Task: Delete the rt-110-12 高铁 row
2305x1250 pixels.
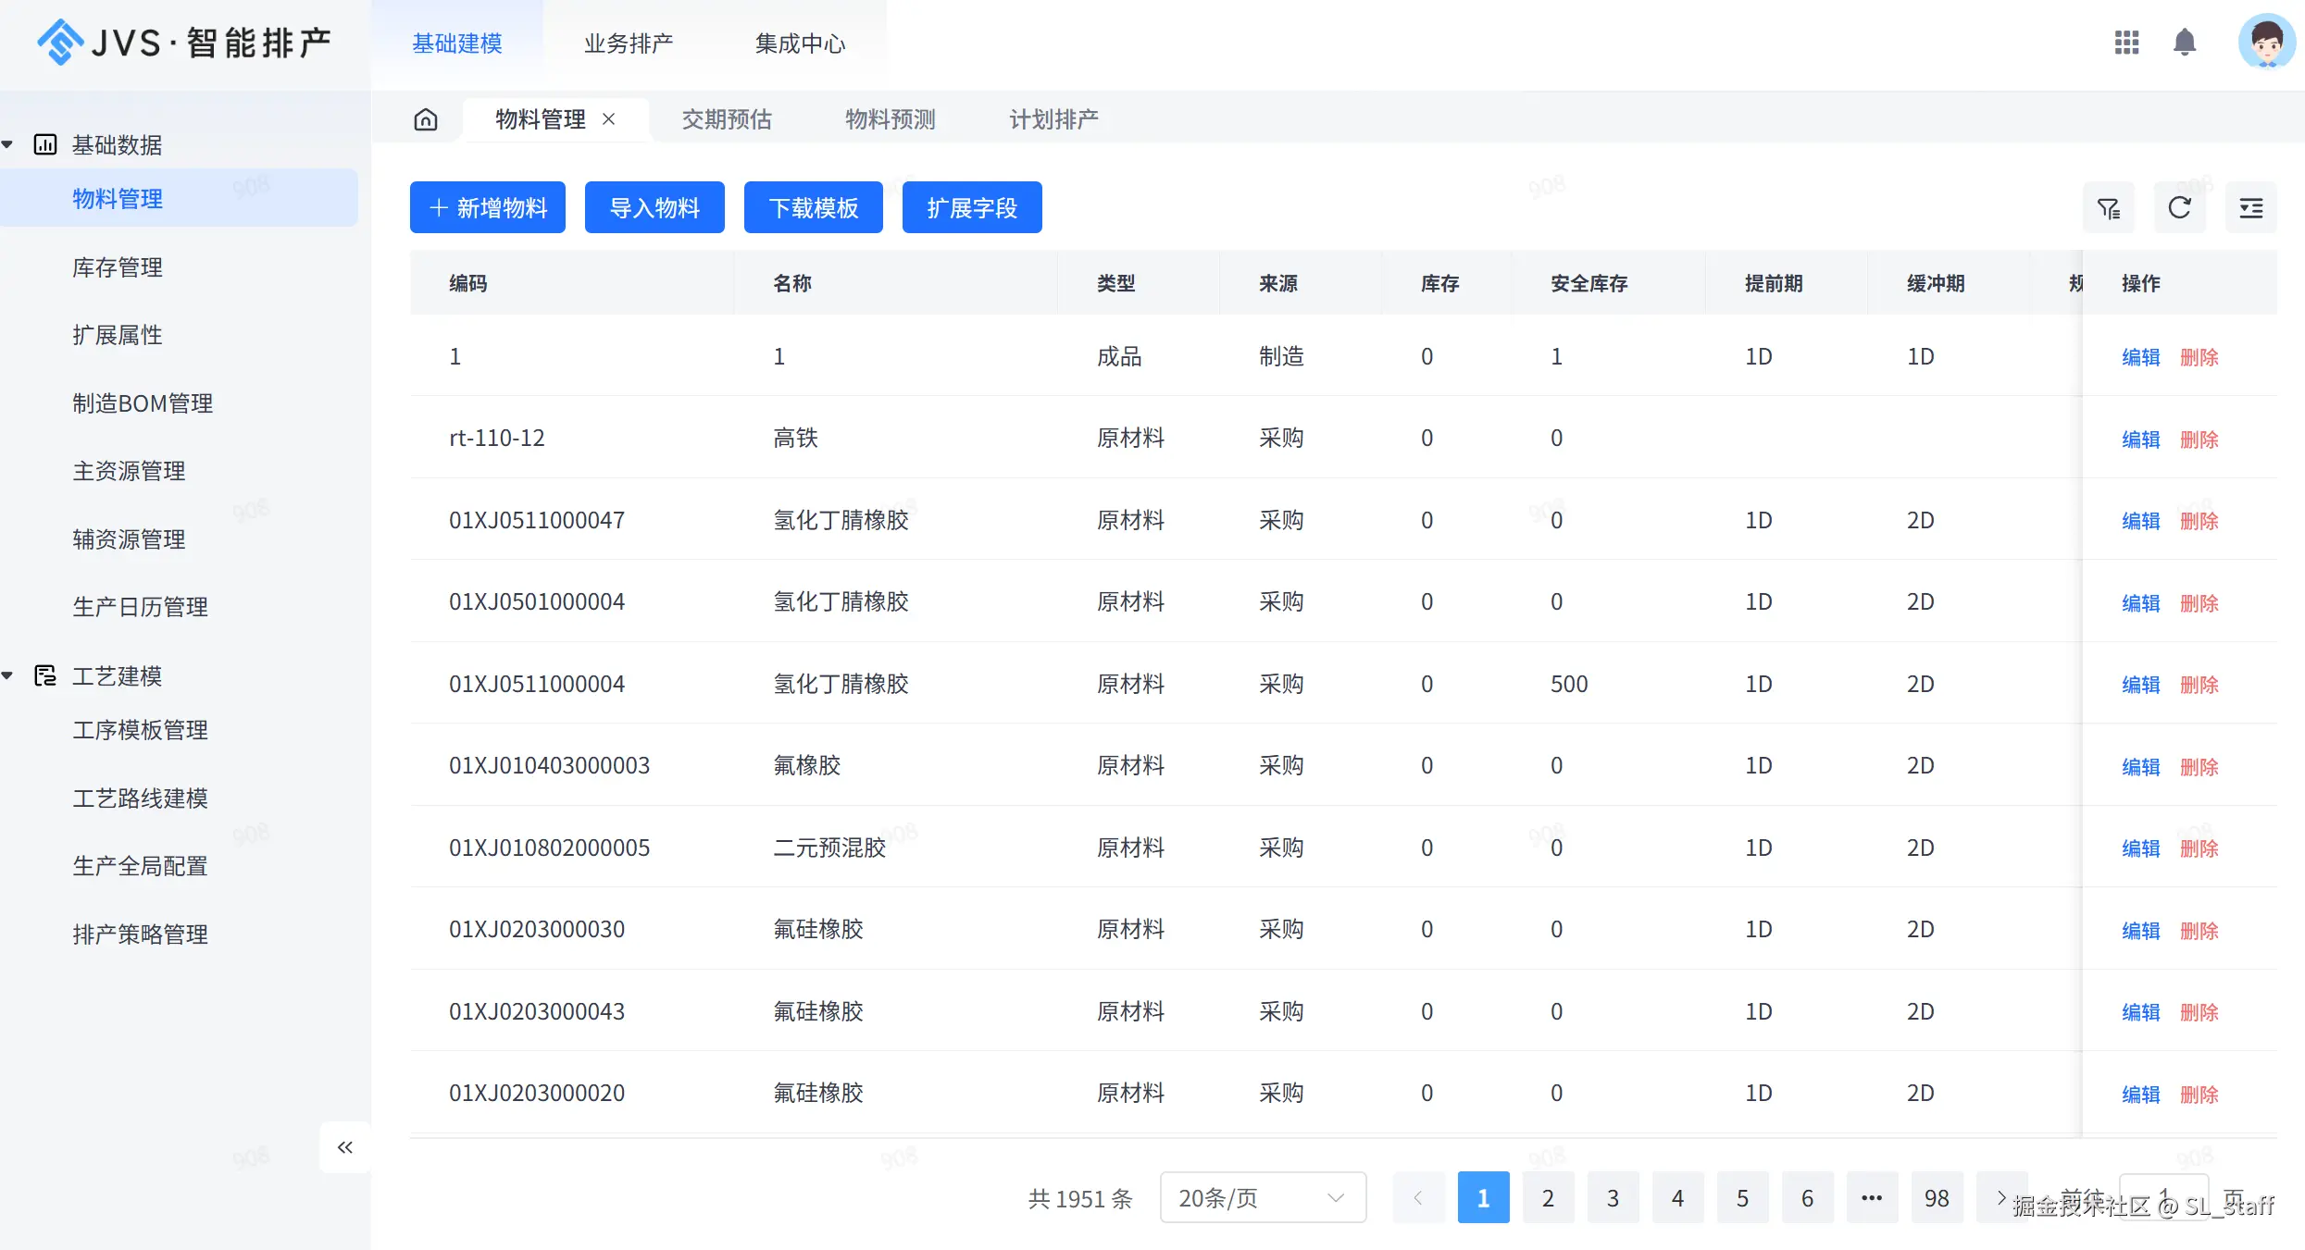Action: point(2199,439)
